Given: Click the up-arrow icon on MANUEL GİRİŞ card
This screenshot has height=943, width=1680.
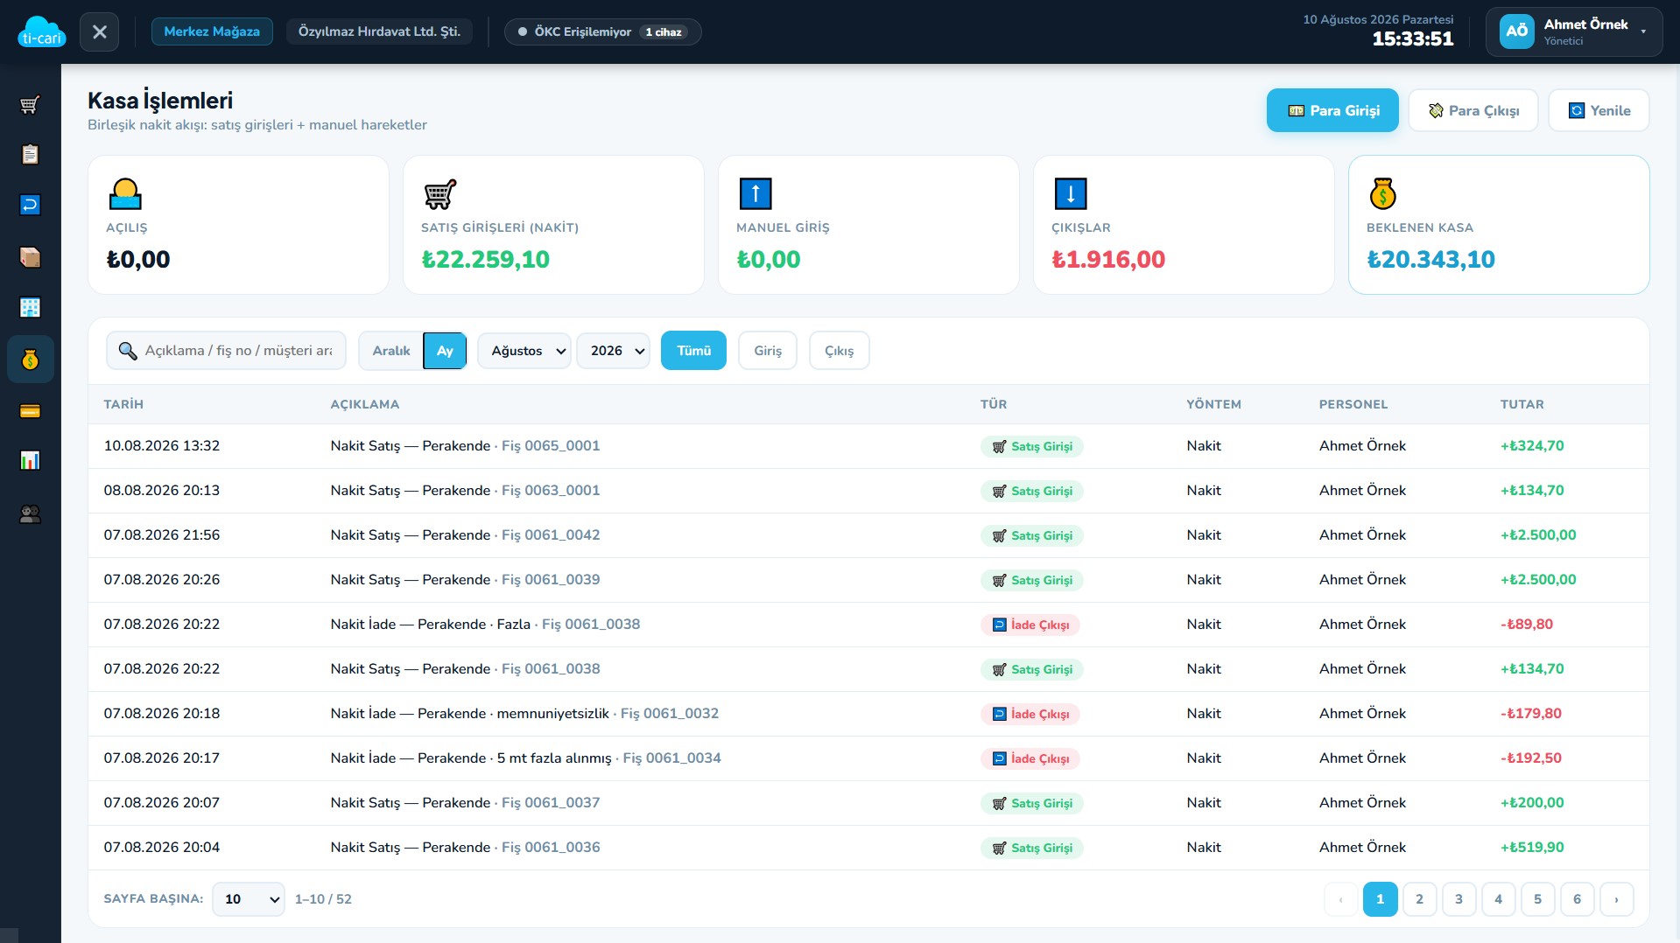Looking at the screenshot, I should 756,193.
